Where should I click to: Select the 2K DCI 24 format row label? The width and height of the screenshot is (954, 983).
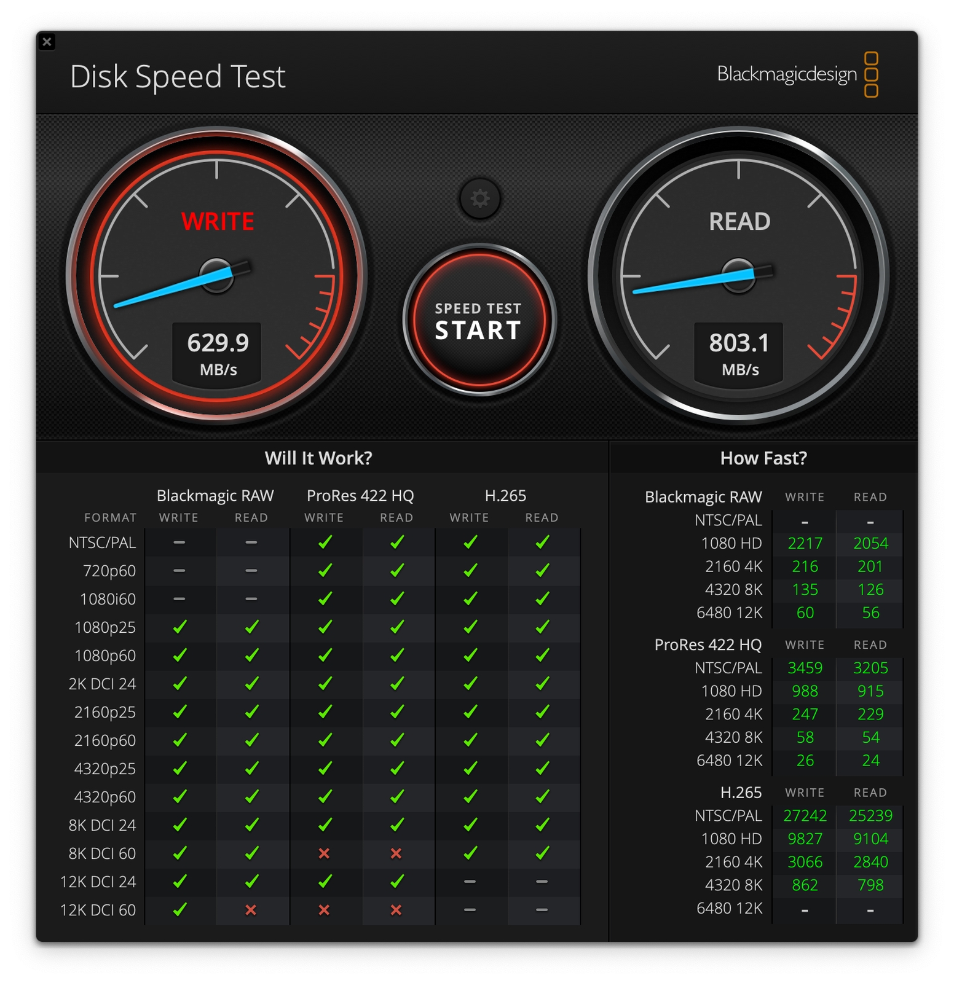click(102, 684)
